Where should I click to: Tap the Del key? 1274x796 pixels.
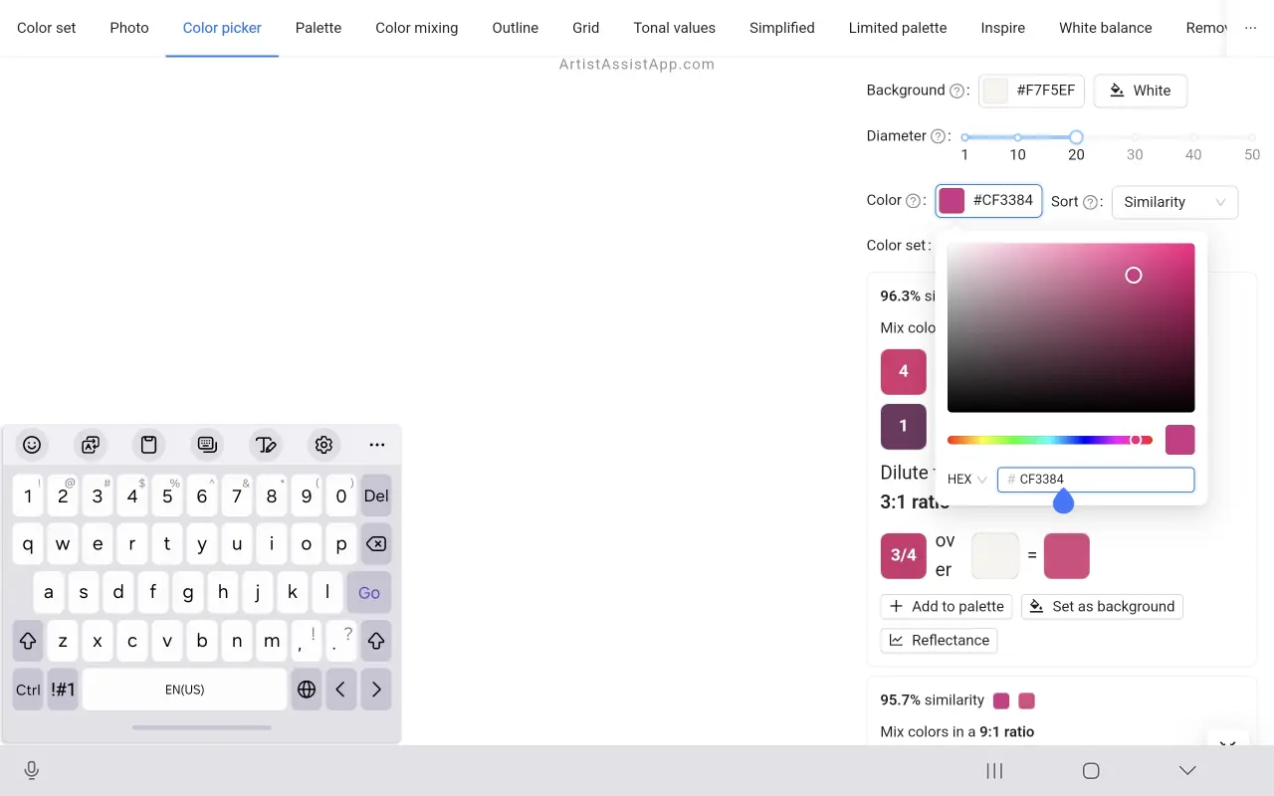point(376,496)
